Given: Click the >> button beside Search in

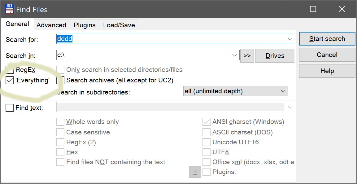Looking at the screenshot, I should 247,56.
